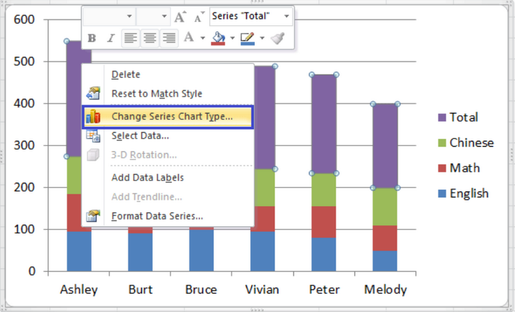Click the Chinese legend entry
The image size is (515, 312).
(x=465, y=142)
